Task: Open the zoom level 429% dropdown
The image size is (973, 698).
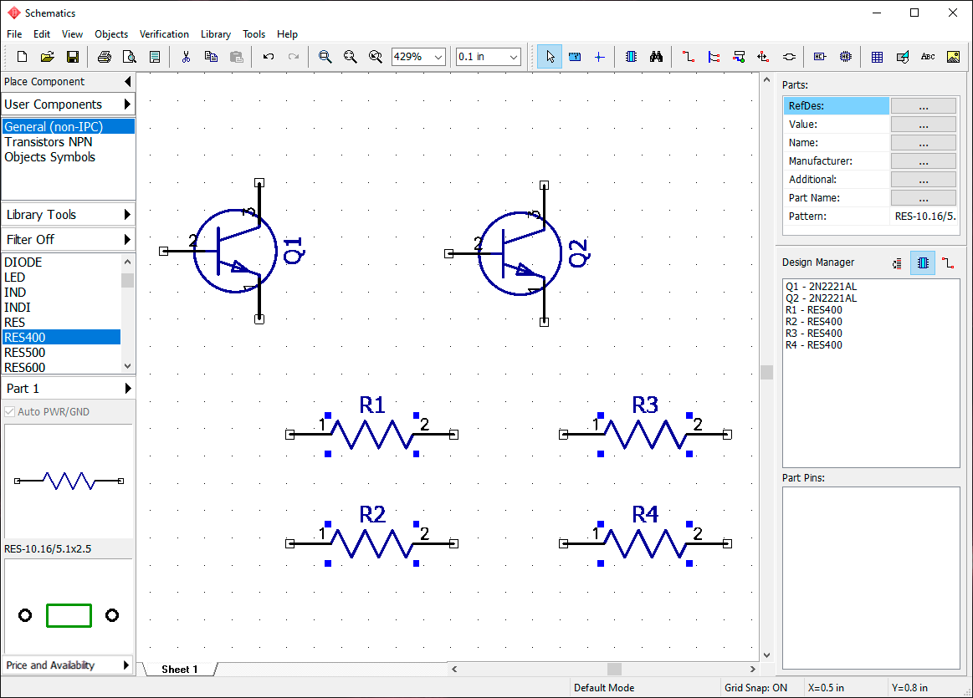Action: (438, 57)
